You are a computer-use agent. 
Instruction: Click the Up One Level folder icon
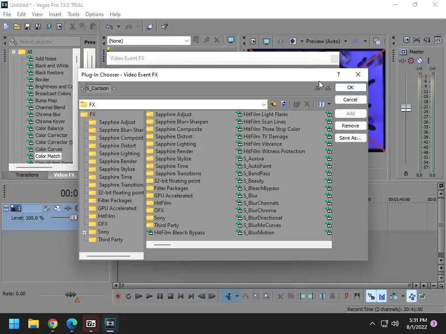pyautogui.click(x=274, y=104)
